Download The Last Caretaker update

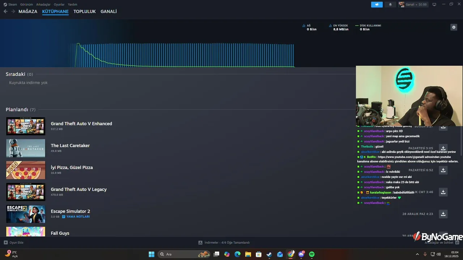(443, 148)
